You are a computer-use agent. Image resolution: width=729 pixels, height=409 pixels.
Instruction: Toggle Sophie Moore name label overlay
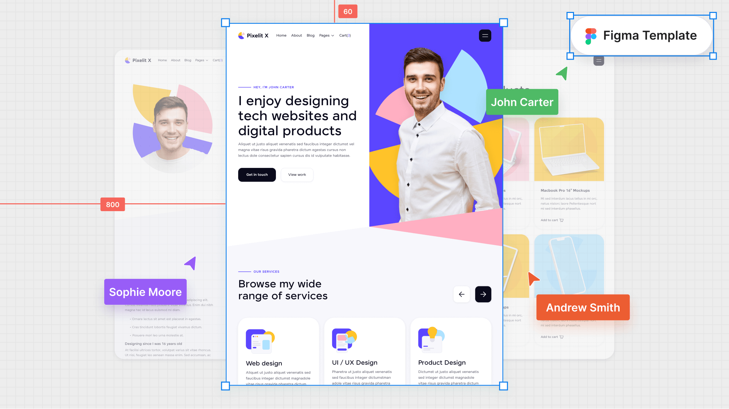145,292
